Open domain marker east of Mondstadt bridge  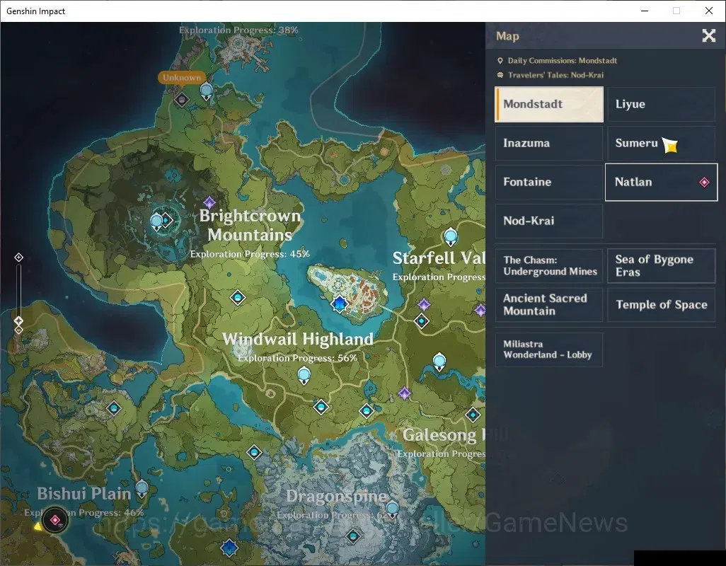point(421,320)
